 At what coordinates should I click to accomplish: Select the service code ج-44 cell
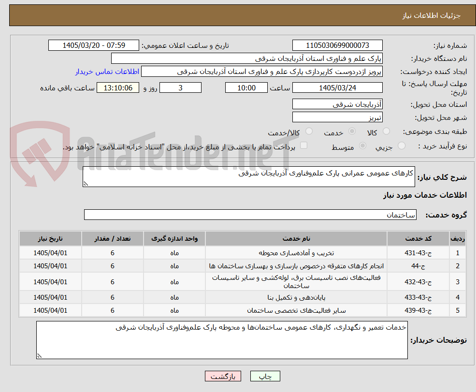[x=418, y=266]
